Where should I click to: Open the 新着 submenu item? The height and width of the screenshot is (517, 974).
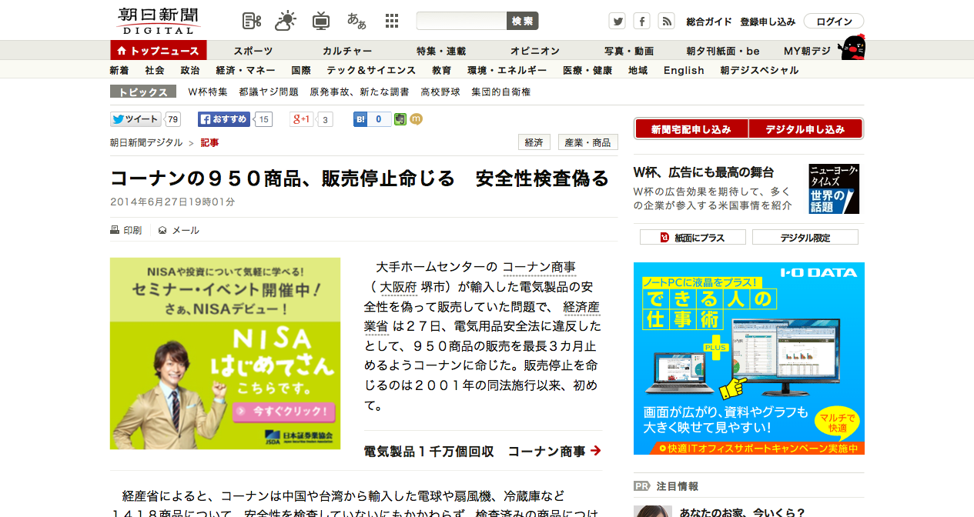point(119,70)
